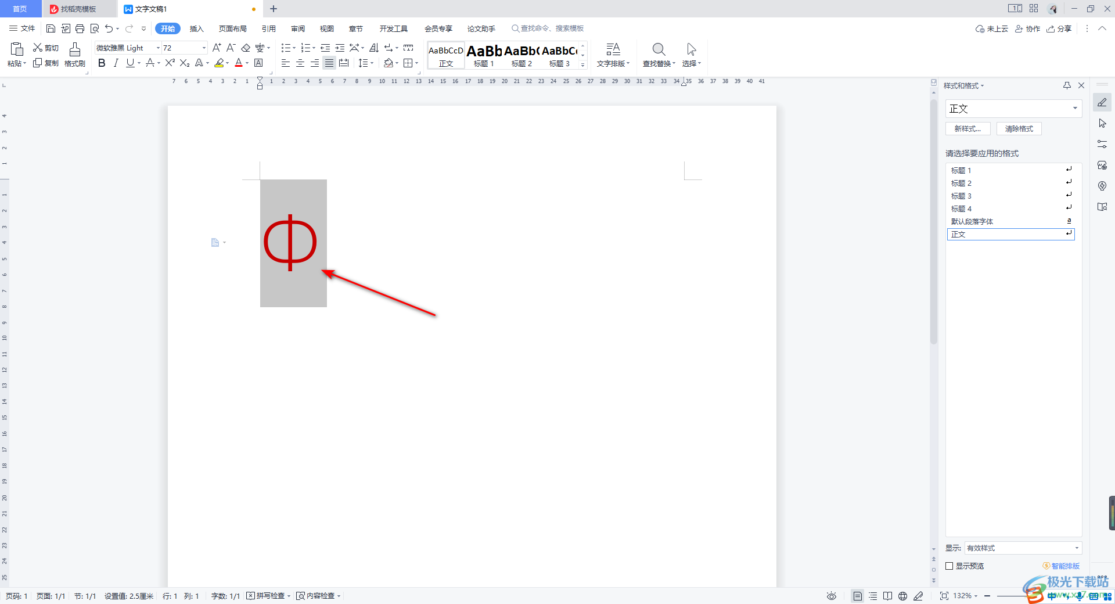Open line spacing dropdown
This screenshot has height=604, width=1115.
372,63
